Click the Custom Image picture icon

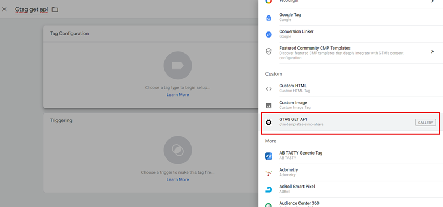coord(269,105)
